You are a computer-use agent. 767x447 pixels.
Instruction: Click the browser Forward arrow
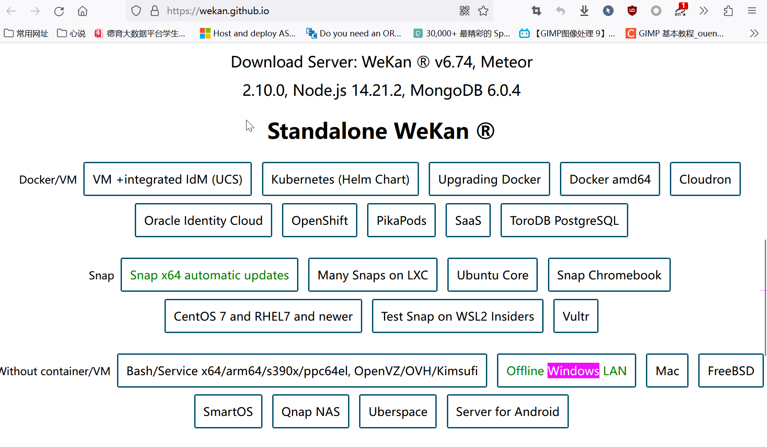click(x=35, y=11)
